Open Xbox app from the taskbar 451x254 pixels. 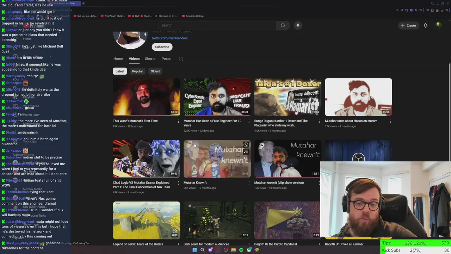(x=249, y=250)
